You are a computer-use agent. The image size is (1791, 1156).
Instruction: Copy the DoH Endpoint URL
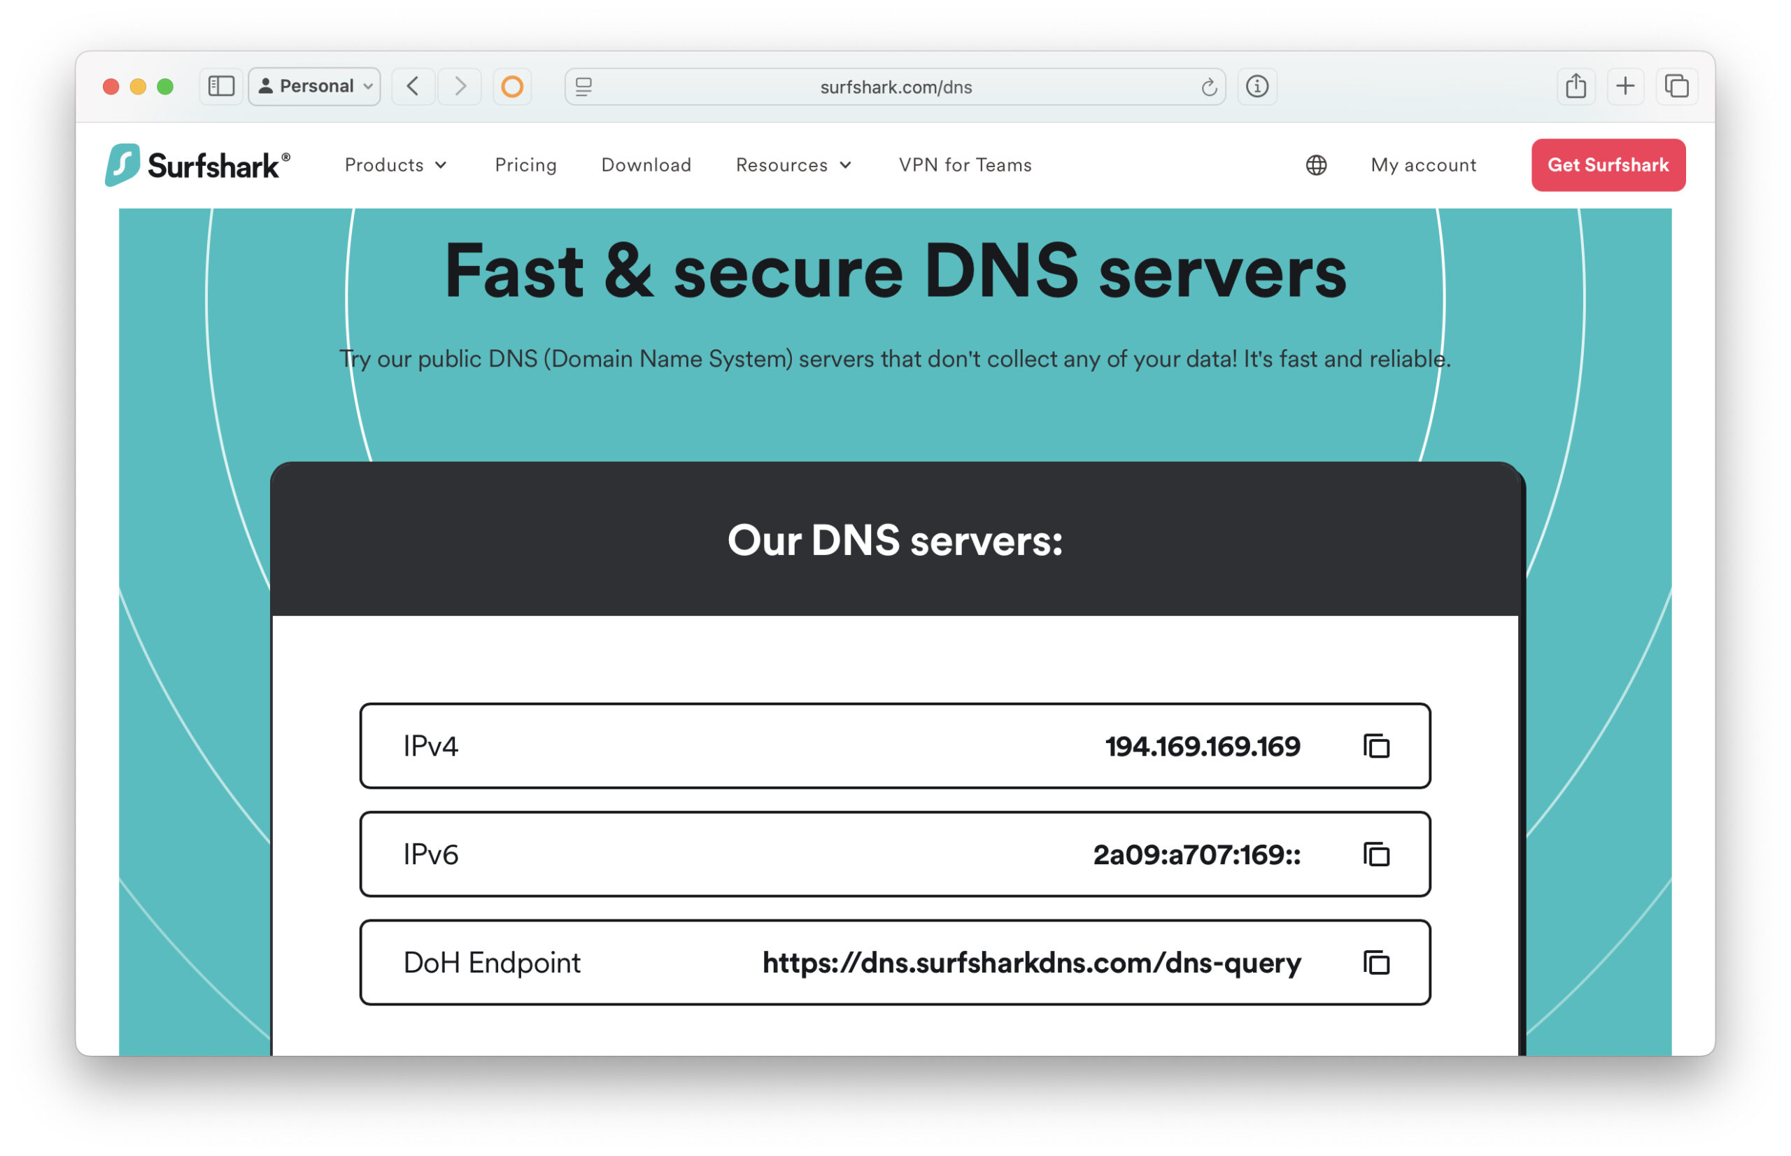click(x=1377, y=962)
